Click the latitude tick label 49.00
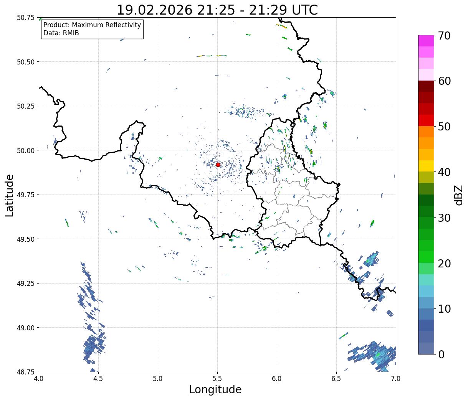 point(26,328)
